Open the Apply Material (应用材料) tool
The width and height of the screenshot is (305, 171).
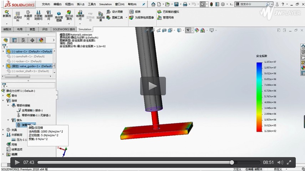pyautogui.click(x=17, y=17)
